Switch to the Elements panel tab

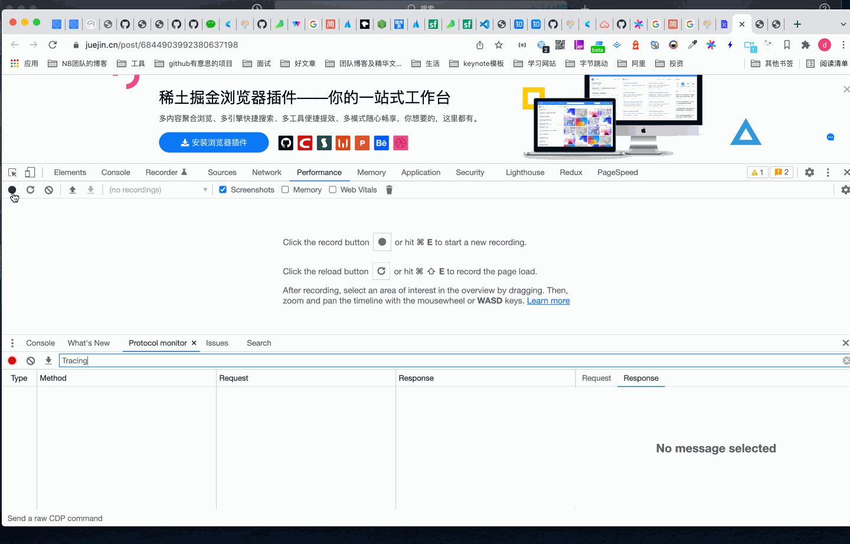tap(70, 173)
